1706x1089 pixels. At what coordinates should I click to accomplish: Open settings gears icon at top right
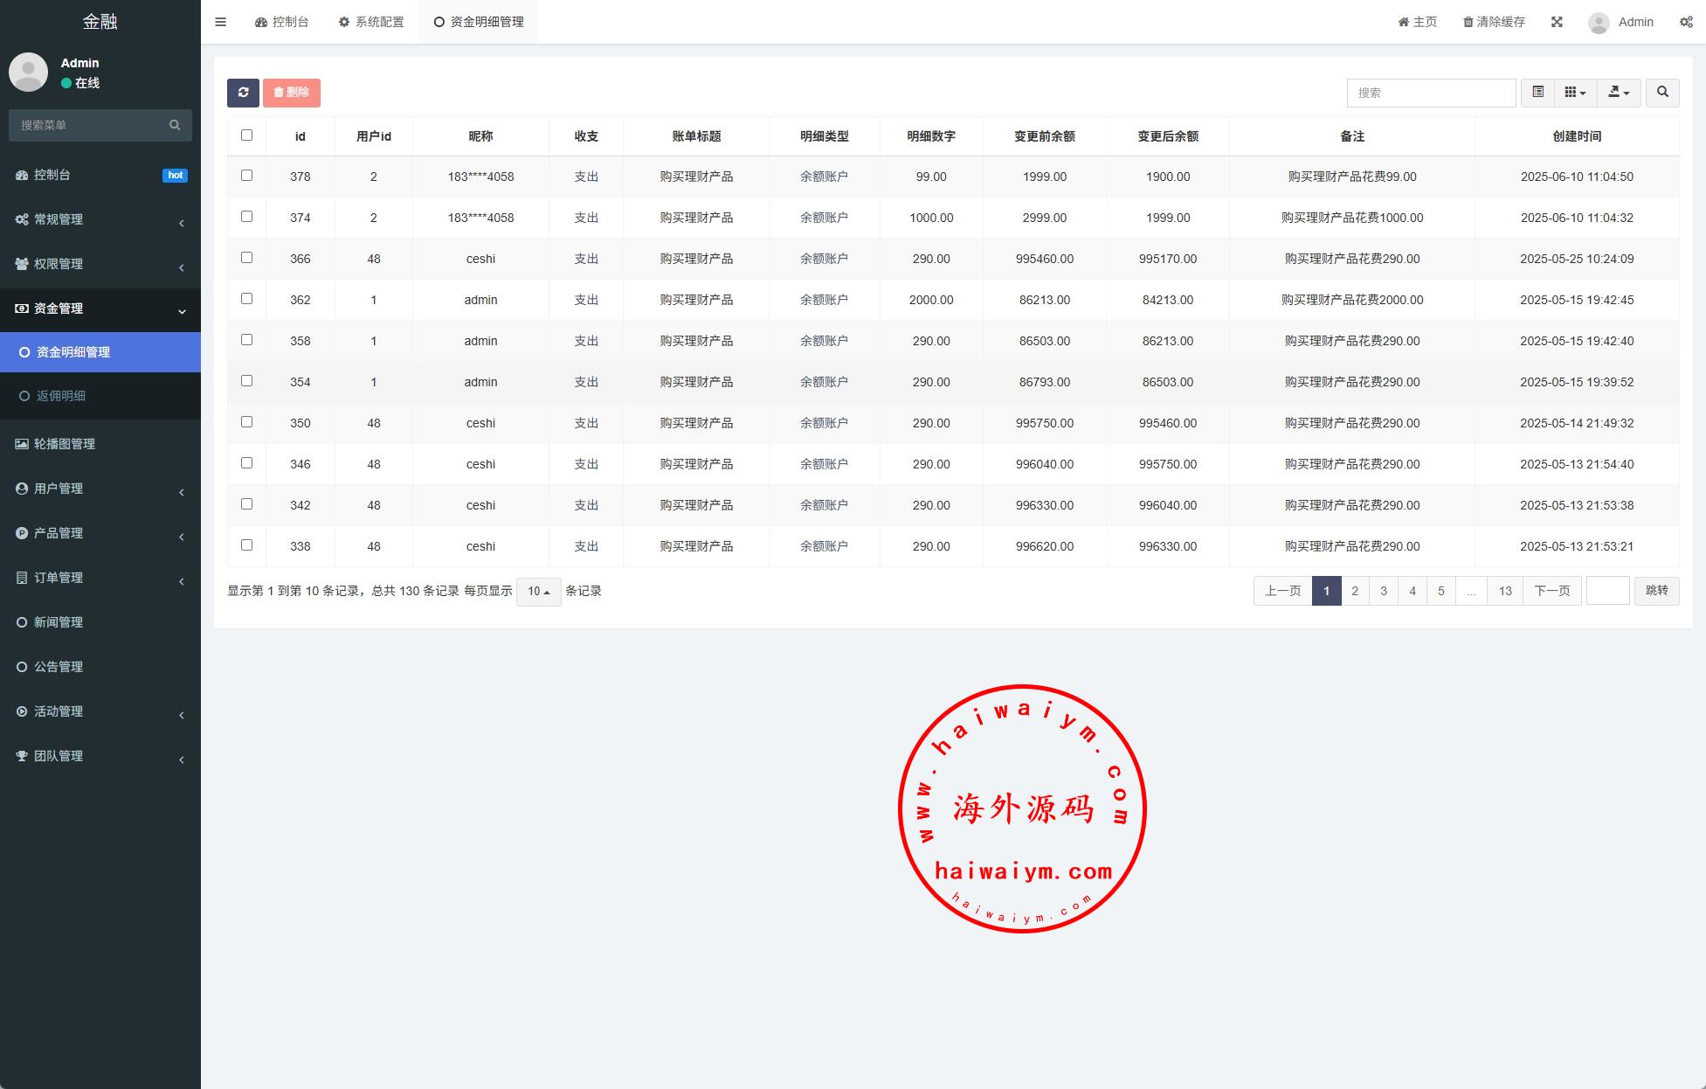1686,22
